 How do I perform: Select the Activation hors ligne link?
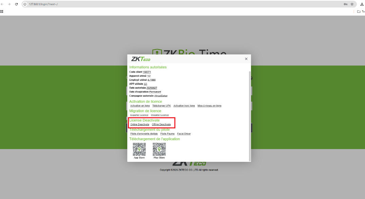[184, 106]
